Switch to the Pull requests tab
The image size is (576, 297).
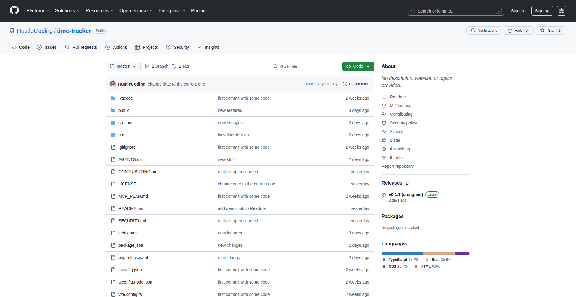81,47
